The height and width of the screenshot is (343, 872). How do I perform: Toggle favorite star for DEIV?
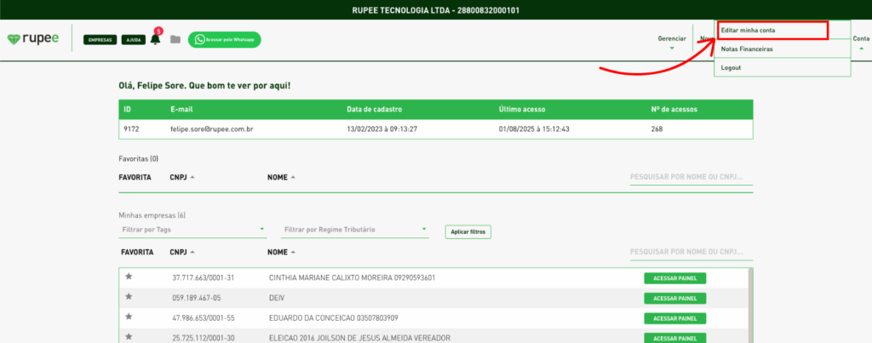pyautogui.click(x=129, y=297)
